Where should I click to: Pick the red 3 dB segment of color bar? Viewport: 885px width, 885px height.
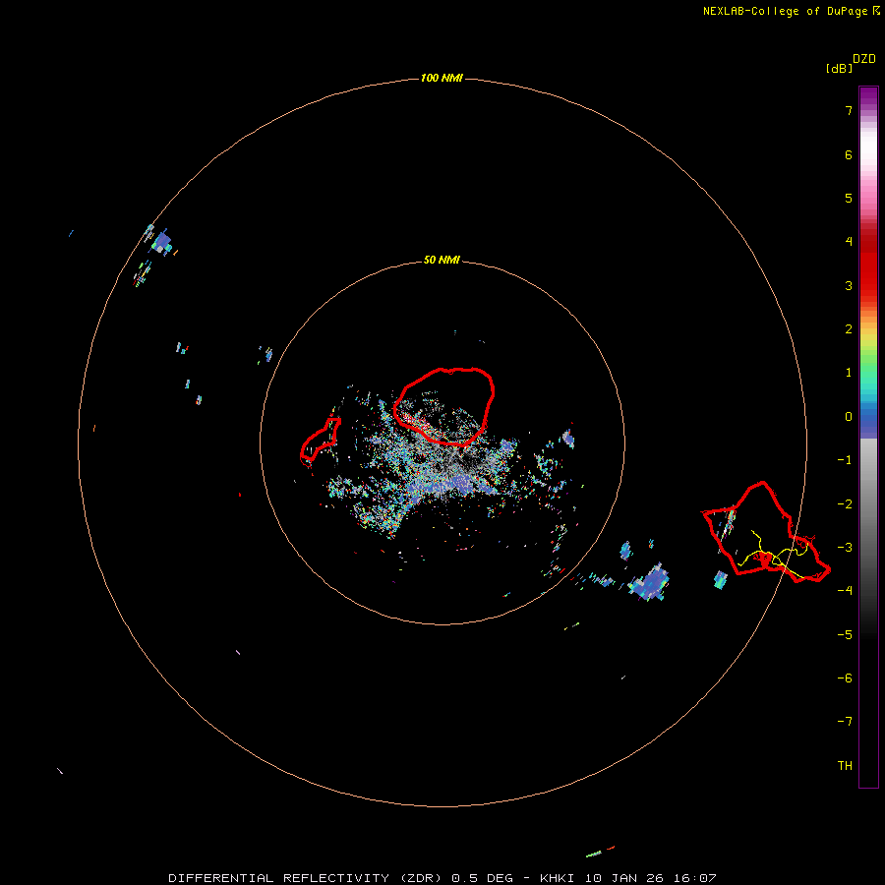(868, 285)
